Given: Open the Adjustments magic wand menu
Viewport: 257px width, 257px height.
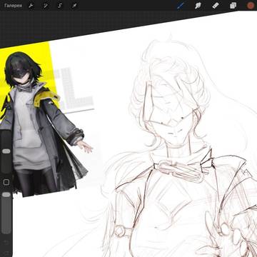Looking at the screenshot, I should (45, 6).
